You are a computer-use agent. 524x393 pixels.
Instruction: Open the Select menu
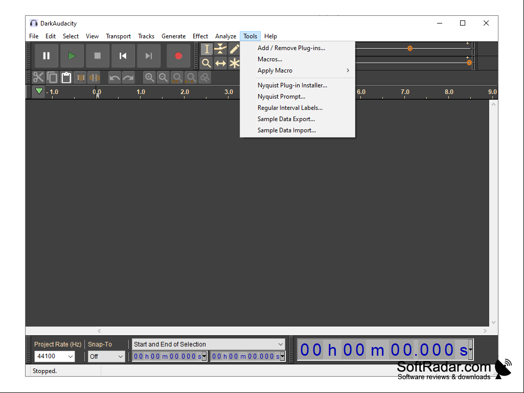(x=71, y=36)
